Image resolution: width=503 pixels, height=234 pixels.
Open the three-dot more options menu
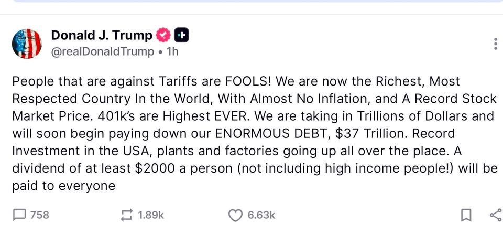point(495,44)
